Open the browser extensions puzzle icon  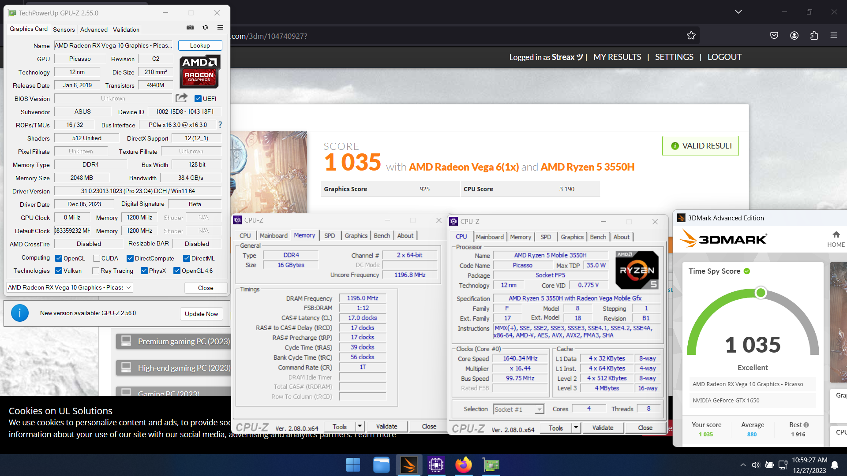pos(814,36)
